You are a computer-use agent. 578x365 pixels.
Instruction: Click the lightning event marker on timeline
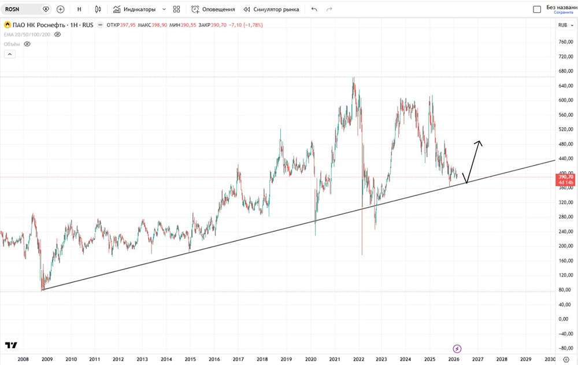[457, 348]
